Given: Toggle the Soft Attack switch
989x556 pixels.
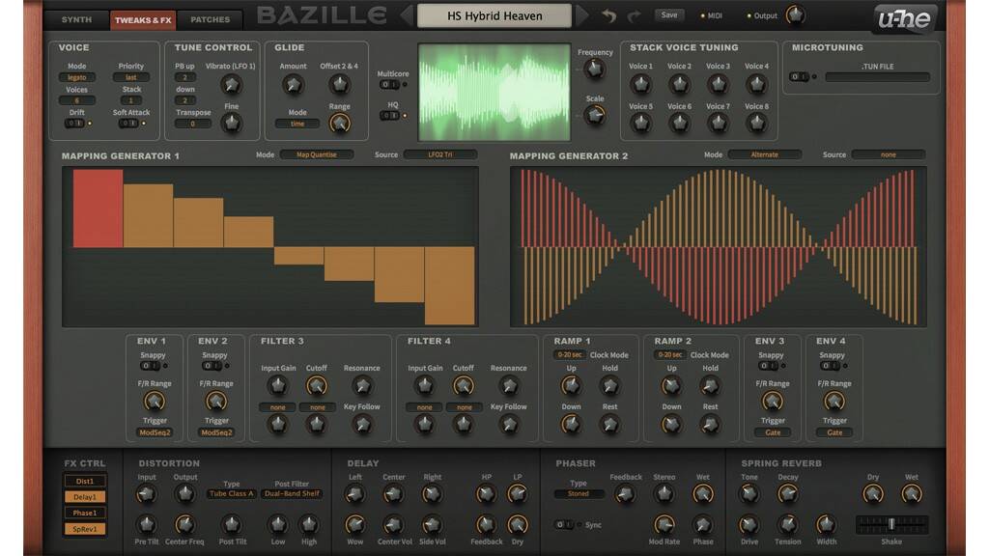Looking at the screenshot, I should coord(128,123).
